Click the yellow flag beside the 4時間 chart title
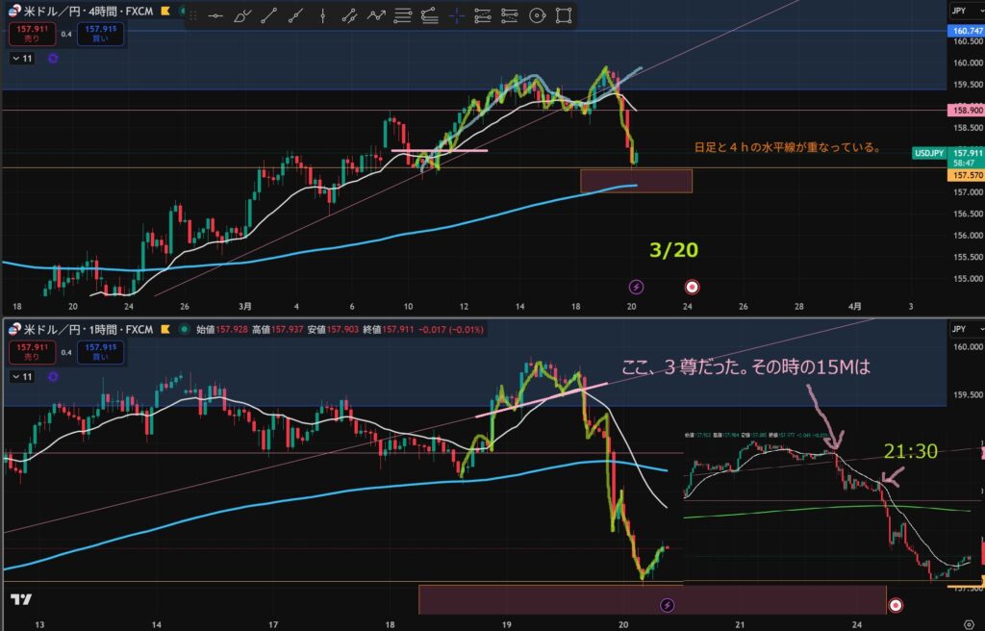This screenshot has height=631, width=985. coord(165,11)
